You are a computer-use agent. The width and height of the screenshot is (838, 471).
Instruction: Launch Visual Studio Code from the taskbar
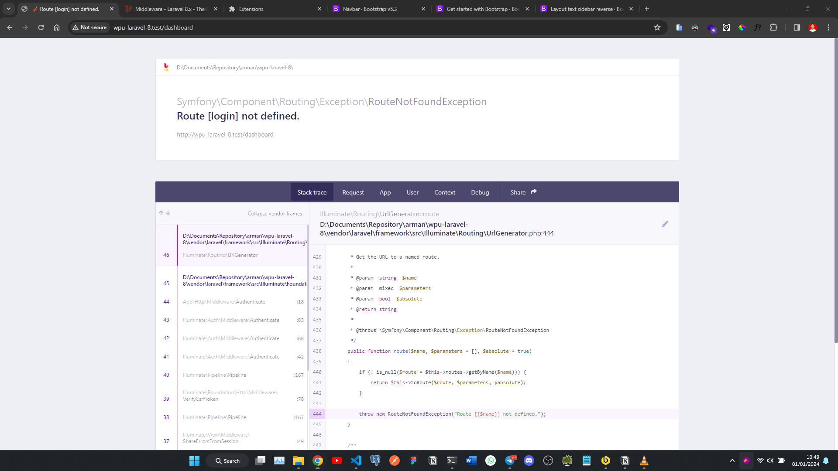tap(357, 461)
